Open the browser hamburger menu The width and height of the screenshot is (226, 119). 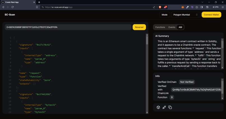[x=223, y=7]
